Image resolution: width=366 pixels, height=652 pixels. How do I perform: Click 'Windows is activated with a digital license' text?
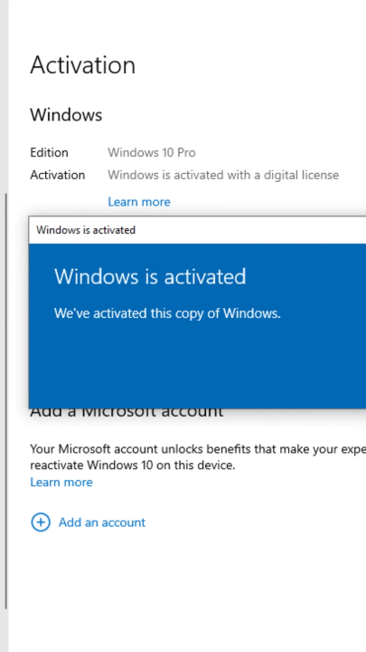(x=223, y=175)
